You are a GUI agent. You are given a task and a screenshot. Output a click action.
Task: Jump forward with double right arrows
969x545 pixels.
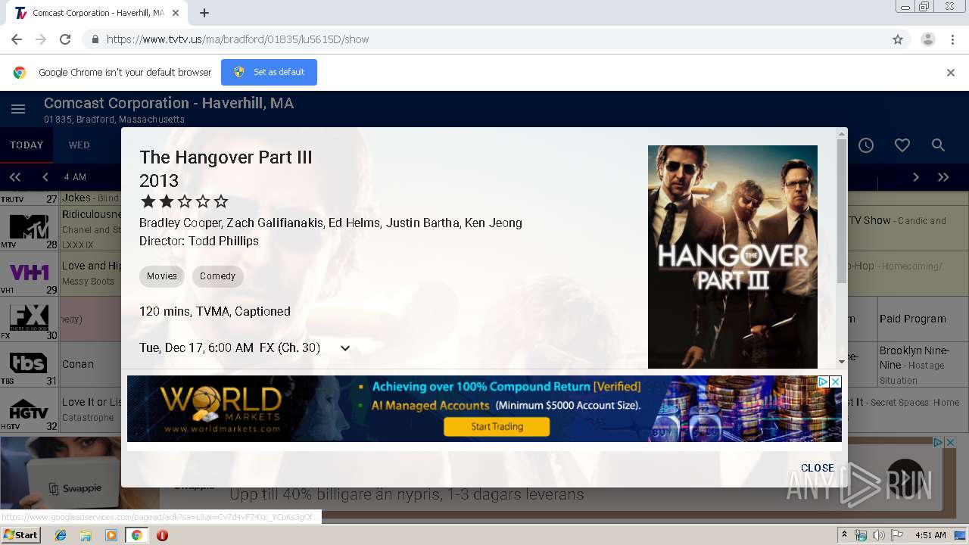coord(943,177)
